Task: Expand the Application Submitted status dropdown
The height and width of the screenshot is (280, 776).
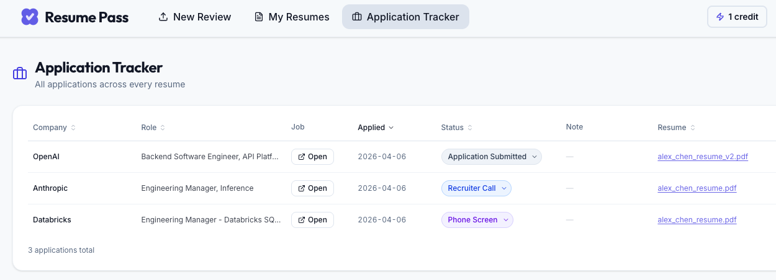Action: (492, 157)
